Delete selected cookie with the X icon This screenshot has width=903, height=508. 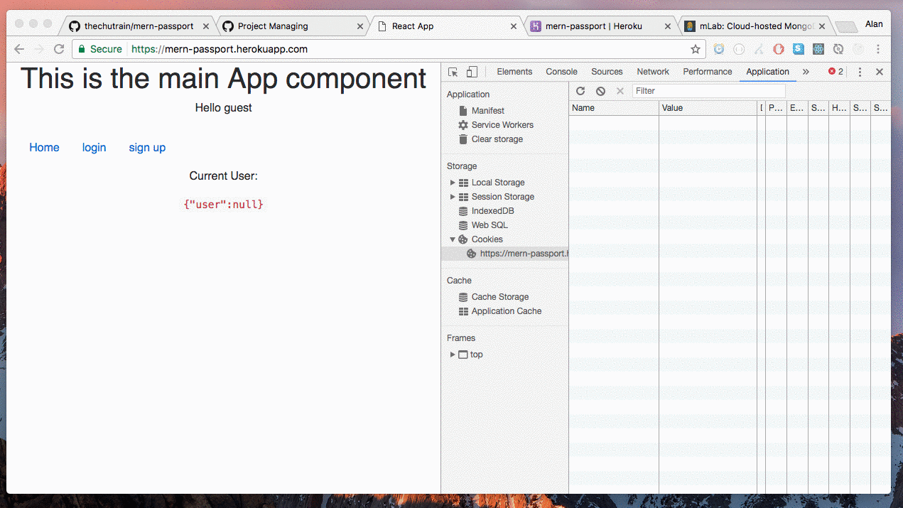(620, 91)
